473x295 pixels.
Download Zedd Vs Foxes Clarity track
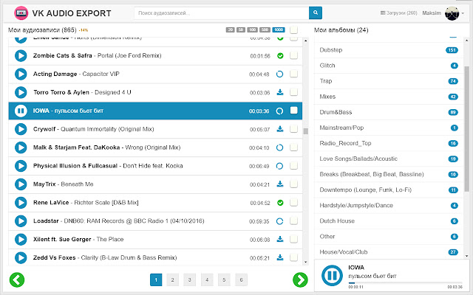tap(280, 257)
